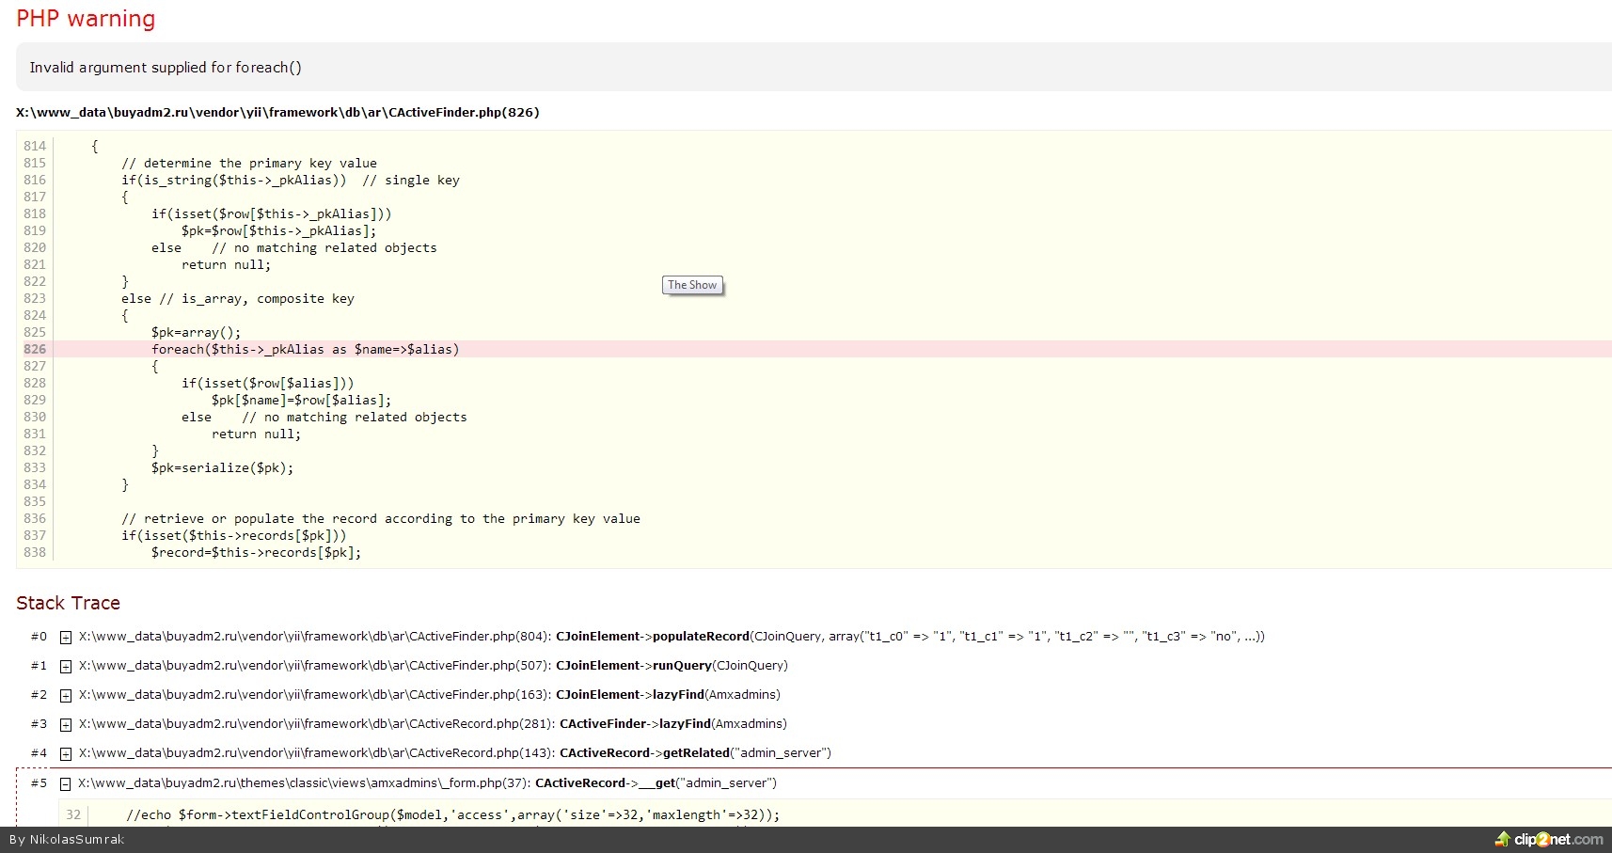Click the clip2net.com logo
1612x853 pixels.
point(1549,839)
